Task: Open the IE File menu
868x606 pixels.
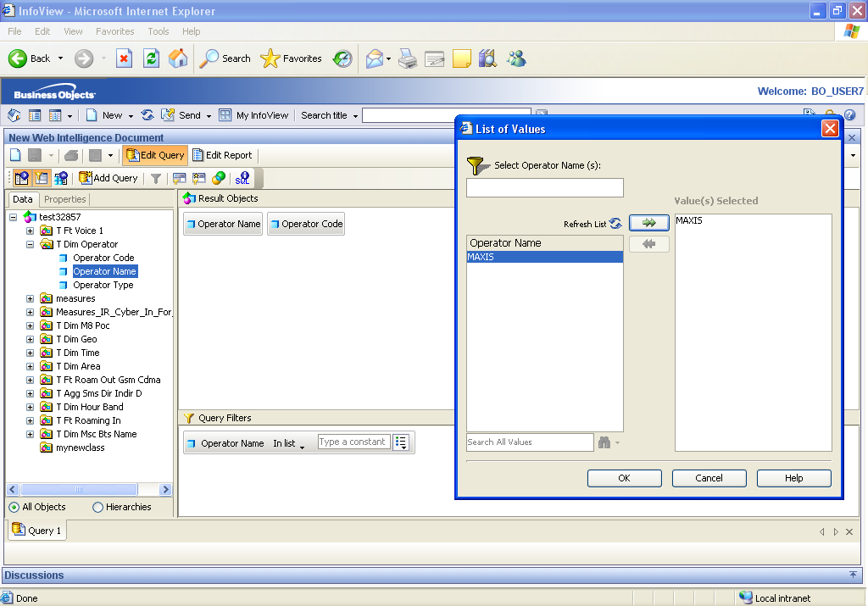Action: pos(14,31)
